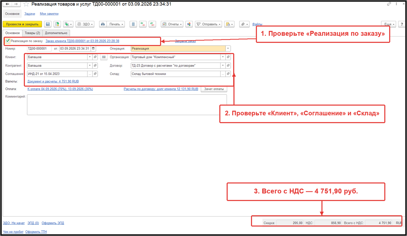407x236 pixels.
Task: Expand the Операция dropdown list
Action: pyautogui.click(x=228, y=49)
